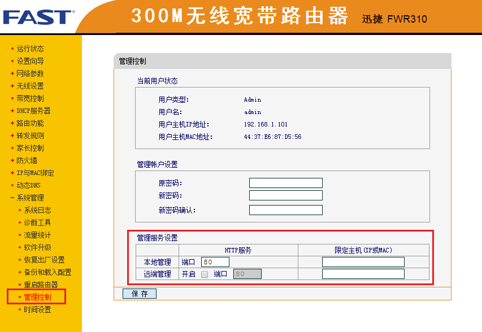Click the FAST logo
The image size is (482, 332).
(x=37, y=16)
